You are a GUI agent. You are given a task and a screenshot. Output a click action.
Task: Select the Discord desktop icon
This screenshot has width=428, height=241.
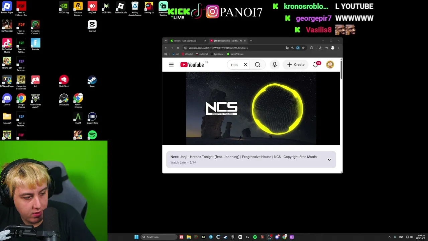pyautogui.click(x=7, y=100)
